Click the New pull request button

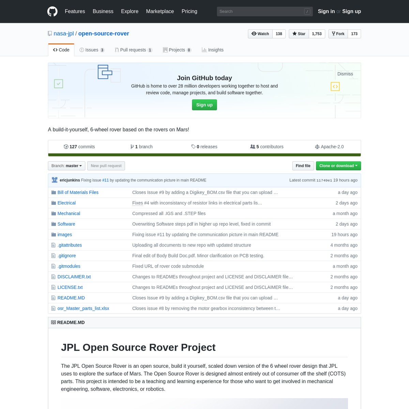106,166
